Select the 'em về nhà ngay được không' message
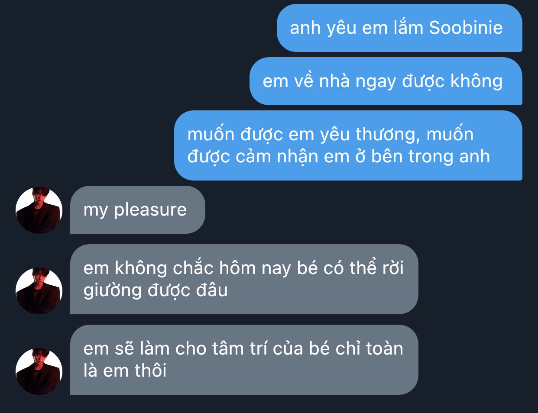The width and height of the screenshot is (538, 413). pos(386,81)
